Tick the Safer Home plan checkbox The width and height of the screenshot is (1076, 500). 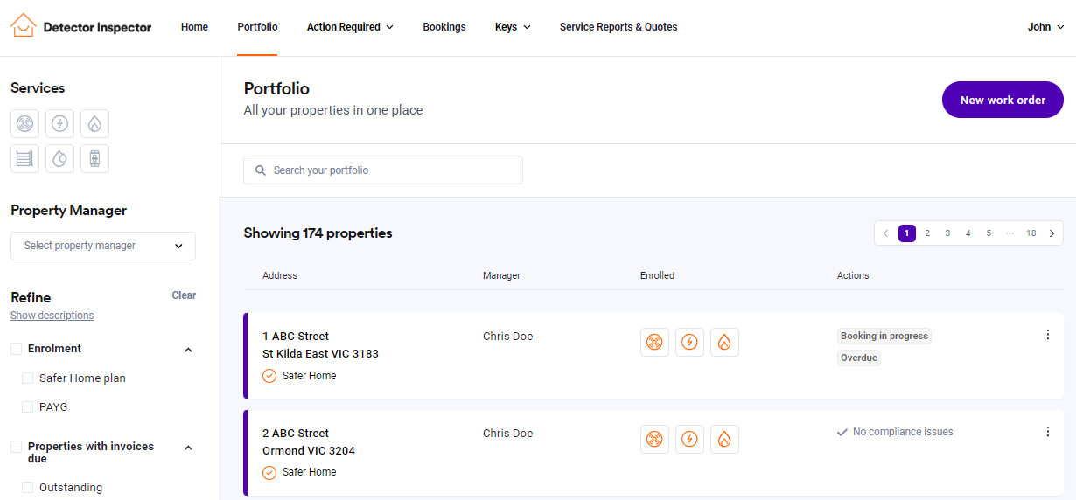coord(28,378)
